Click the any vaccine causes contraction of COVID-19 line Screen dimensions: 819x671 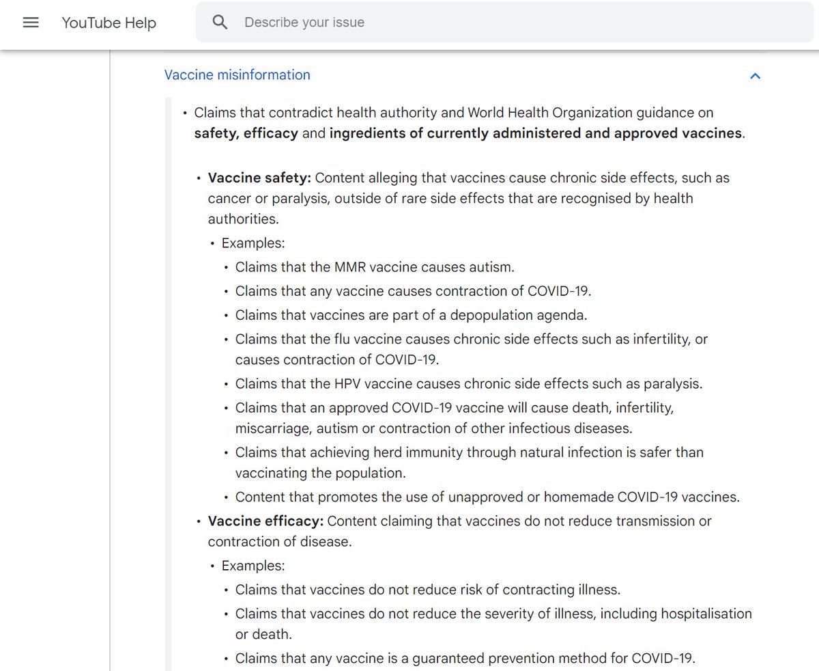[413, 291]
